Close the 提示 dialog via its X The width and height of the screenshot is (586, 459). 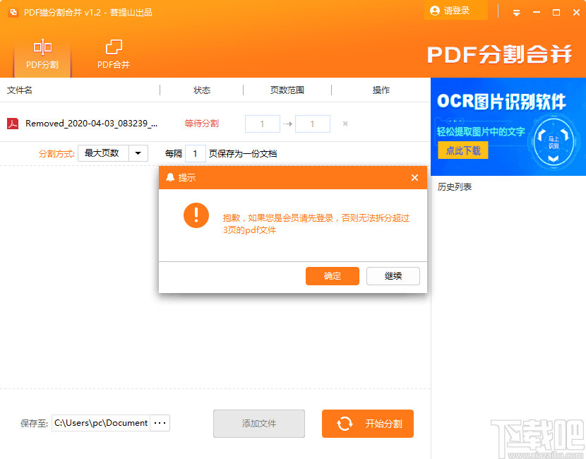414,178
